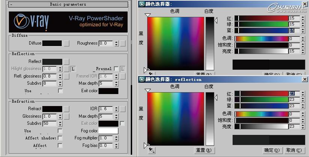Viewport: 309px width, 157px height.
Task: Click the blue 蓝 value field in top selector
Action: pos(294,31)
